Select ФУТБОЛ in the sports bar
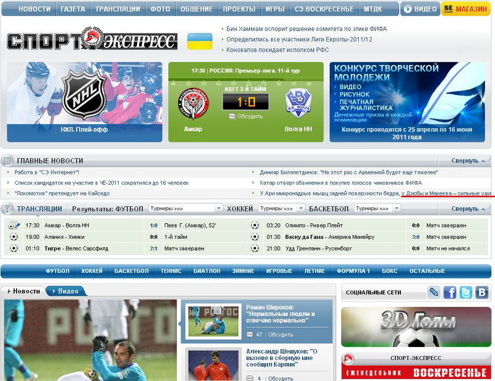The height and width of the screenshot is (381, 495). (x=58, y=271)
